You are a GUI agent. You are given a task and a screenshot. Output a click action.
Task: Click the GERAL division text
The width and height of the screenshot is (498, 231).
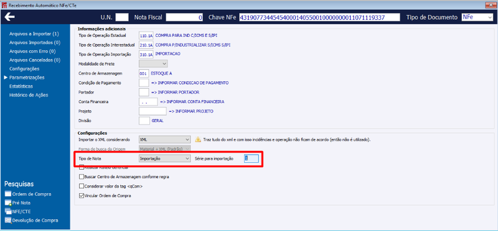coord(157,120)
